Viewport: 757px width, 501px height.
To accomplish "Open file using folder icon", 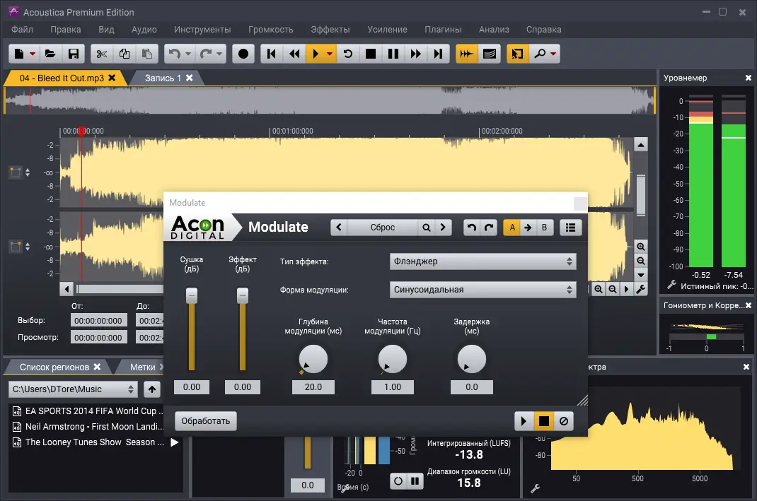I will coord(50,54).
